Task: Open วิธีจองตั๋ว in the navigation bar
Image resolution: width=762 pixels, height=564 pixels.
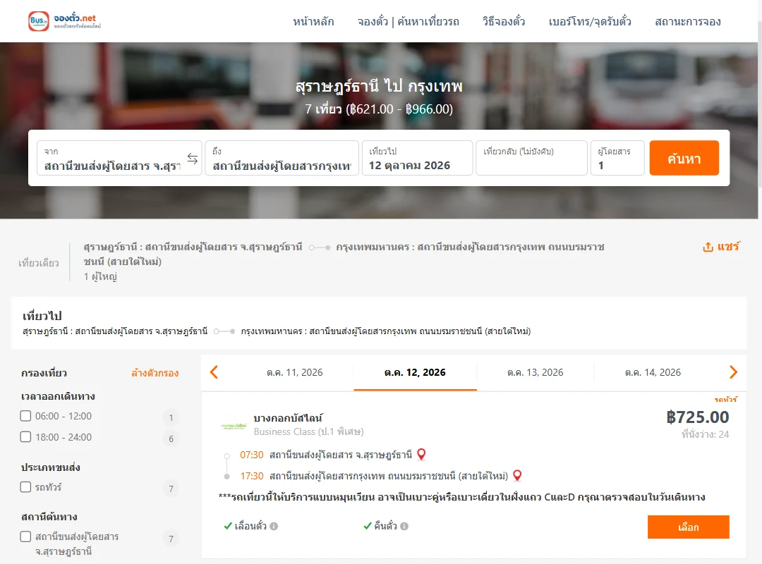Action: (504, 21)
